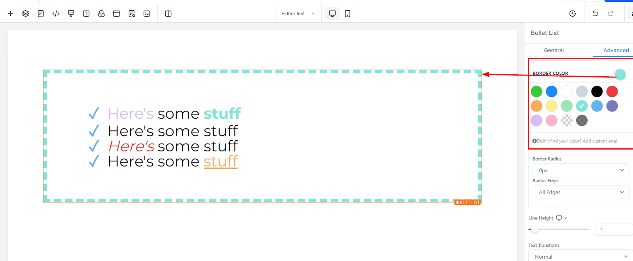Open the Esther test page dropdown

coord(298,13)
